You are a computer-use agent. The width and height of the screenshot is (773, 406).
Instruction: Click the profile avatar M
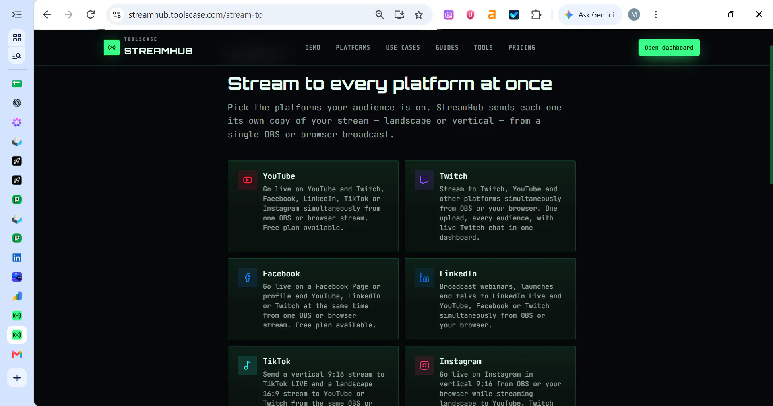click(634, 15)
